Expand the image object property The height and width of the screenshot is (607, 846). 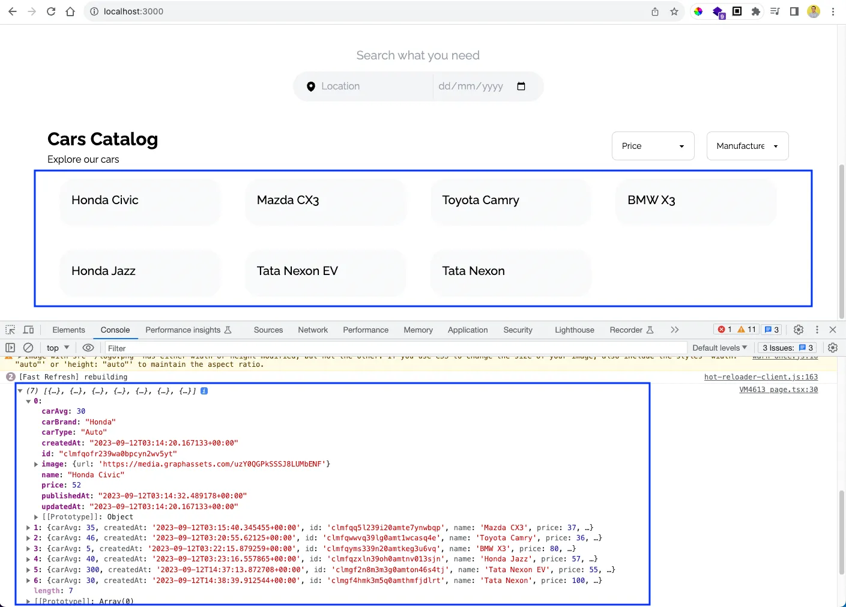(36, 464)
